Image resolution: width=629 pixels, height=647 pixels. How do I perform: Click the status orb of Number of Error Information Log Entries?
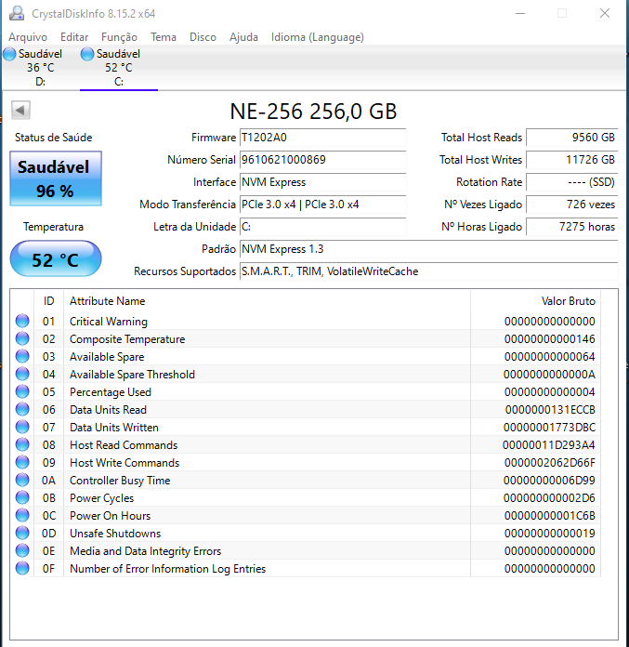coord(22,569)
